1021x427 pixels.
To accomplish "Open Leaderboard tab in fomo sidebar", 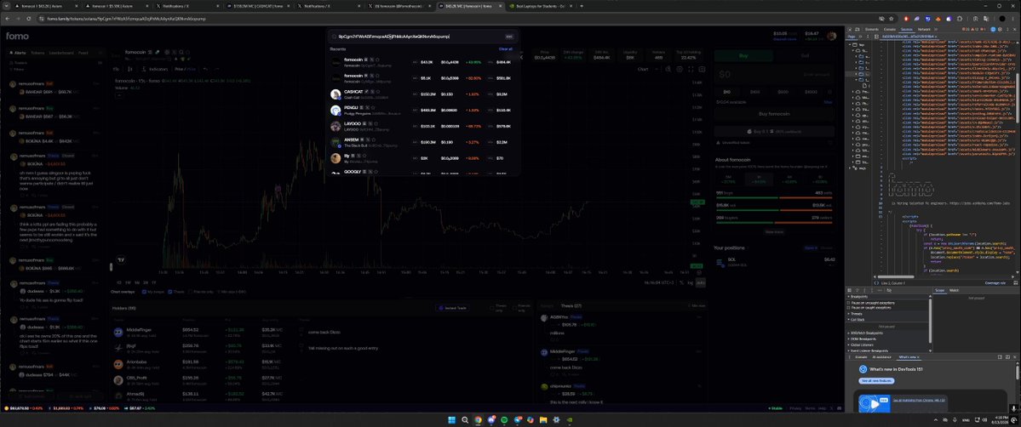I will pos(61,53).
